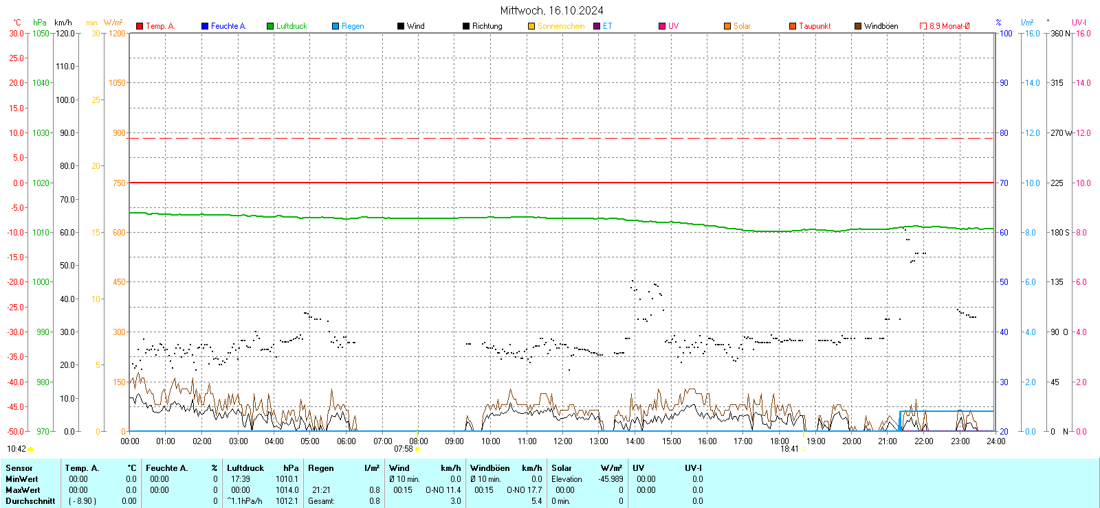Image resolution: width=1100 pixels, height=508 pixels.
Task: Click the Taupunkt legend label
Action: pos(815,26)
